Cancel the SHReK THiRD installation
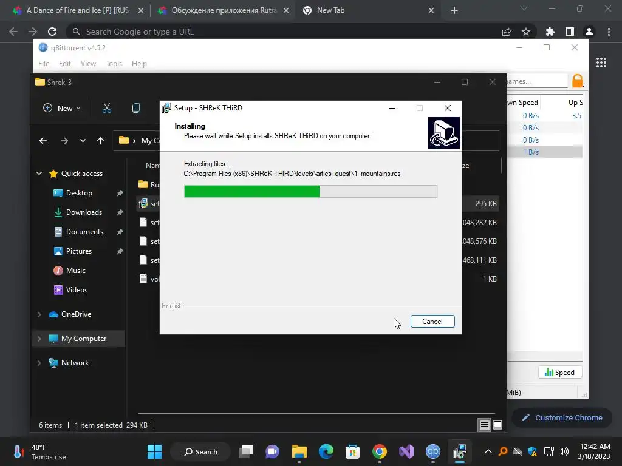 coord(432,322)
